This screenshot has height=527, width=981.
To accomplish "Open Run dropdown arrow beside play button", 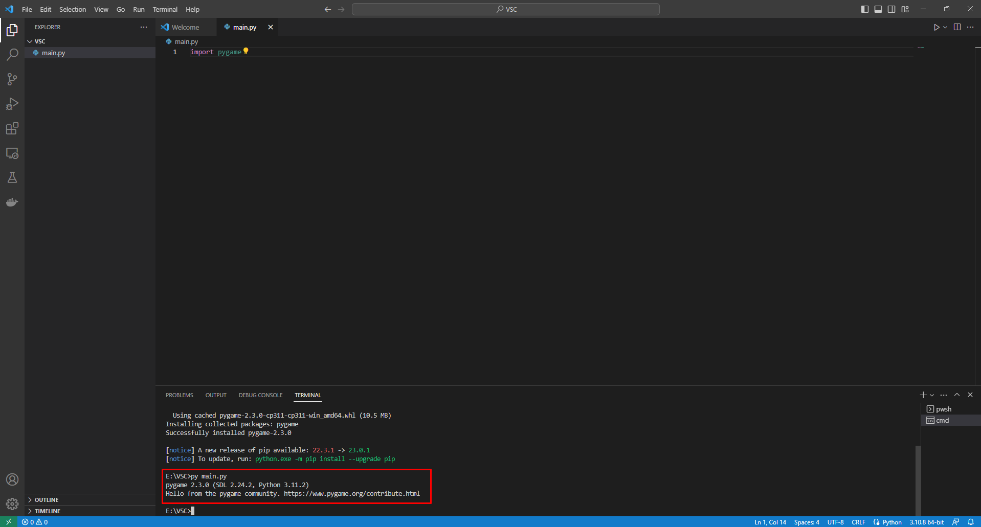I will point(945,27).
